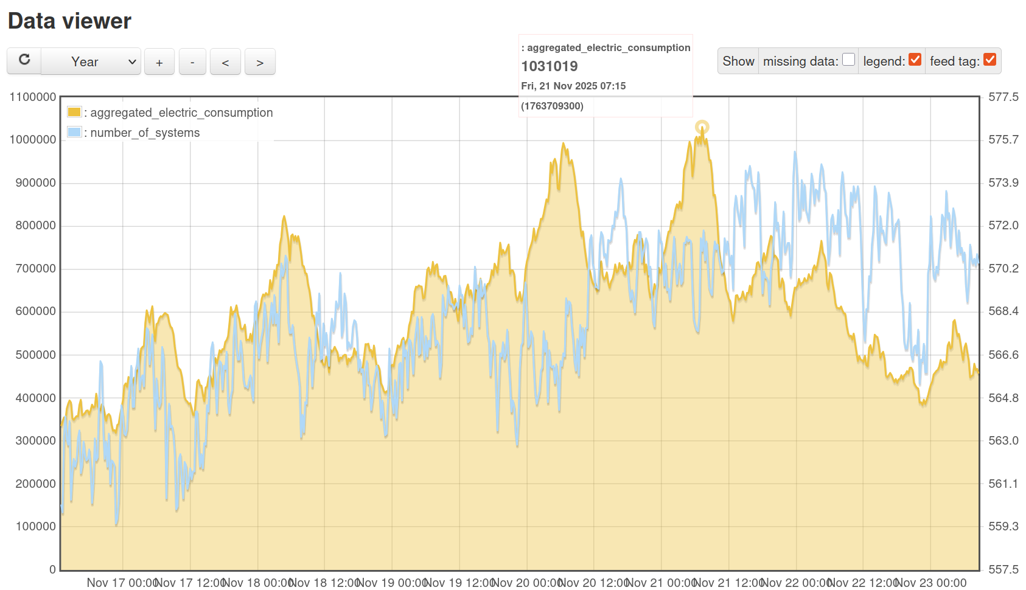This screenshot has height=590, width=1026.
Task: Zoom out with the minus button
Action: 192,62
